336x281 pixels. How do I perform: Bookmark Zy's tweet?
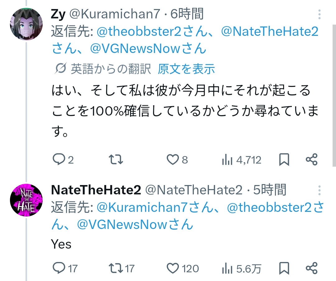coord(284,160)
